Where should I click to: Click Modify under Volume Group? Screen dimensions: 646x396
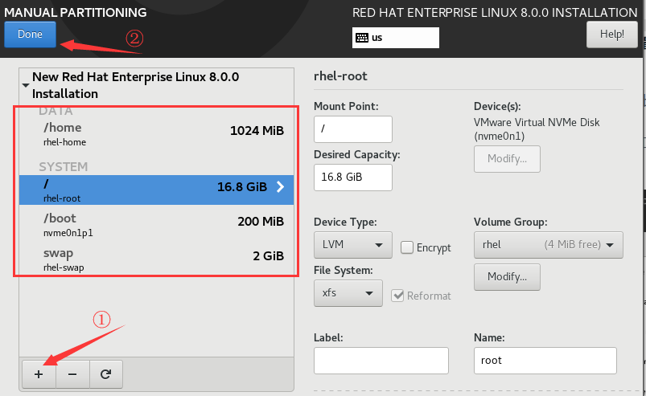[x=507, y=277]
